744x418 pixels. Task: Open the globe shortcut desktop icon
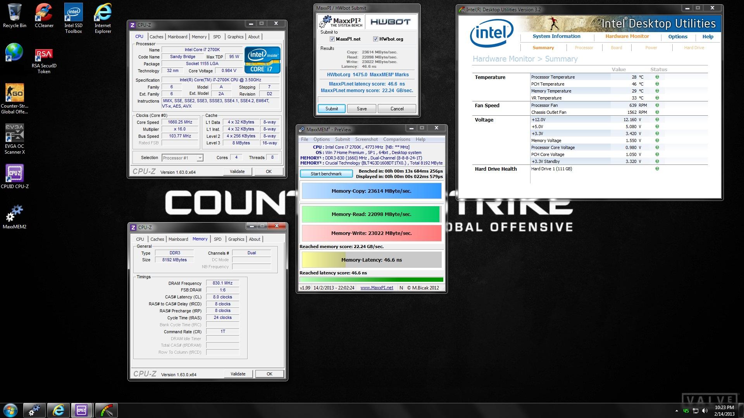pos(15,52)
